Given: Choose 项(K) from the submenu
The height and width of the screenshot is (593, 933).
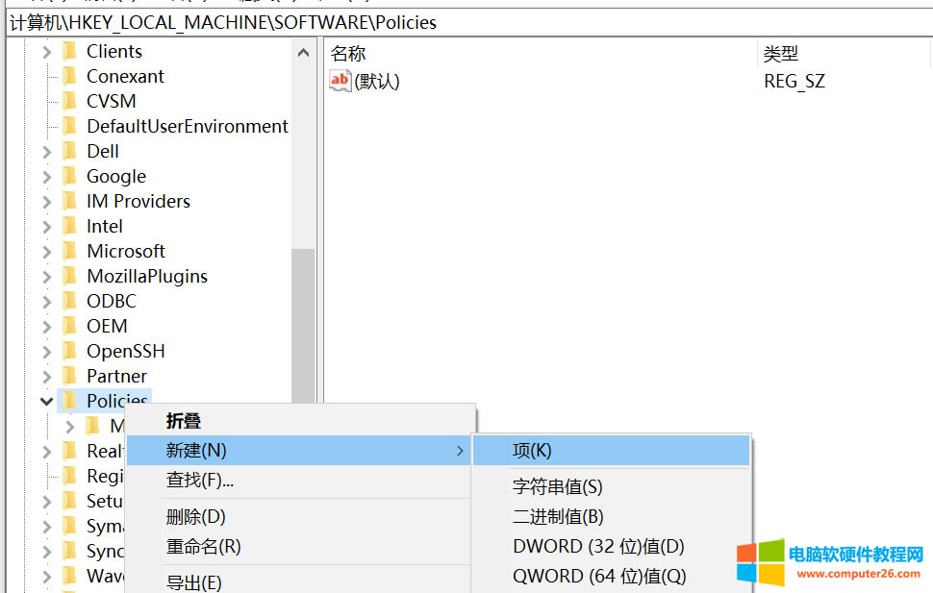Looking at the screenshot, I should [x=532, y=451].
